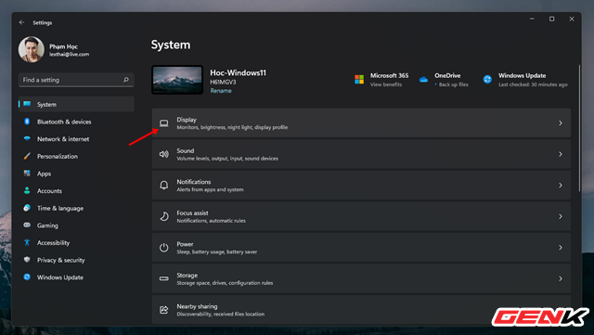Click the Focus assist moon icon
This screenshot has width=594, height=335.
click(163, 216)
